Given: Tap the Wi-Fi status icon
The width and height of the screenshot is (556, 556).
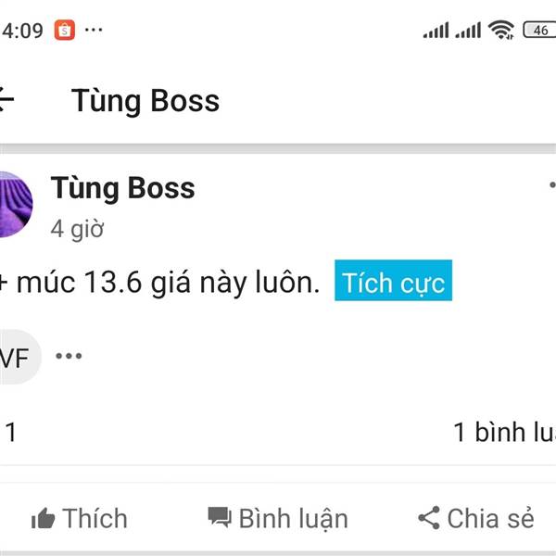Looking at the screenshot, I should (x=501, y=30).
